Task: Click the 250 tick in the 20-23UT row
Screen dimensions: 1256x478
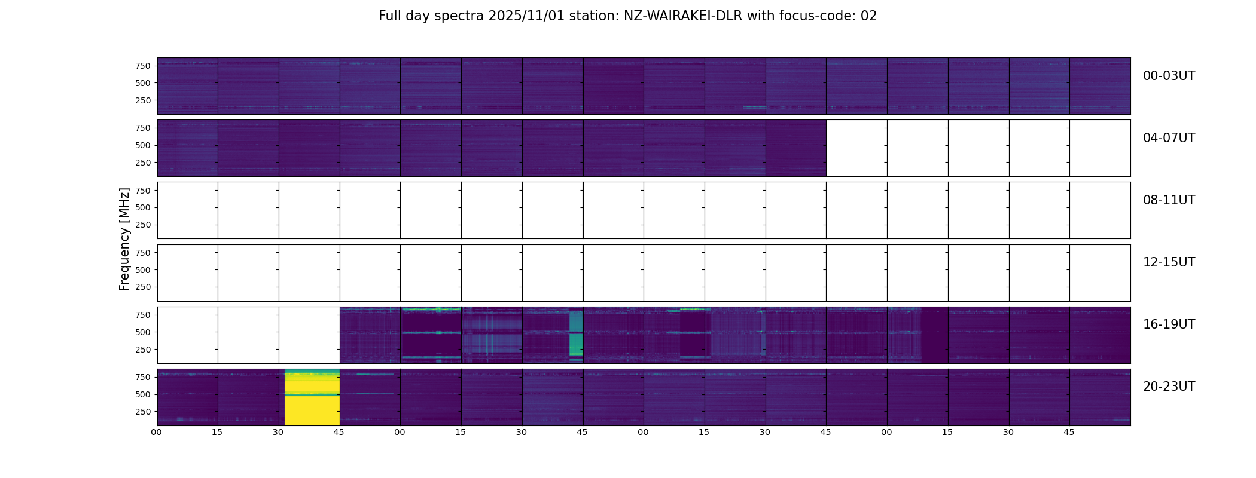Action: (x=143, y=412)
